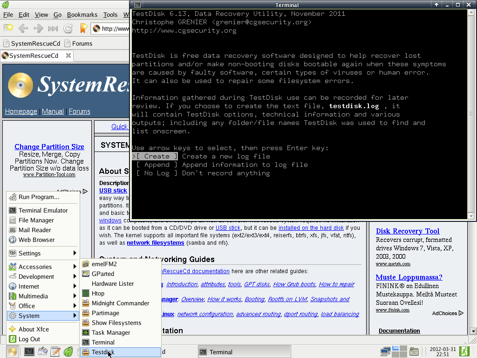Open the Xfce application menu button in panel
This screenshot has height=358, width=477.
(13, 351)
